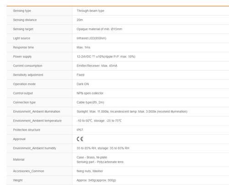Click the Dark ON operation mode value
Viewport: 229px width, 185px height.
tap(82, 84)
